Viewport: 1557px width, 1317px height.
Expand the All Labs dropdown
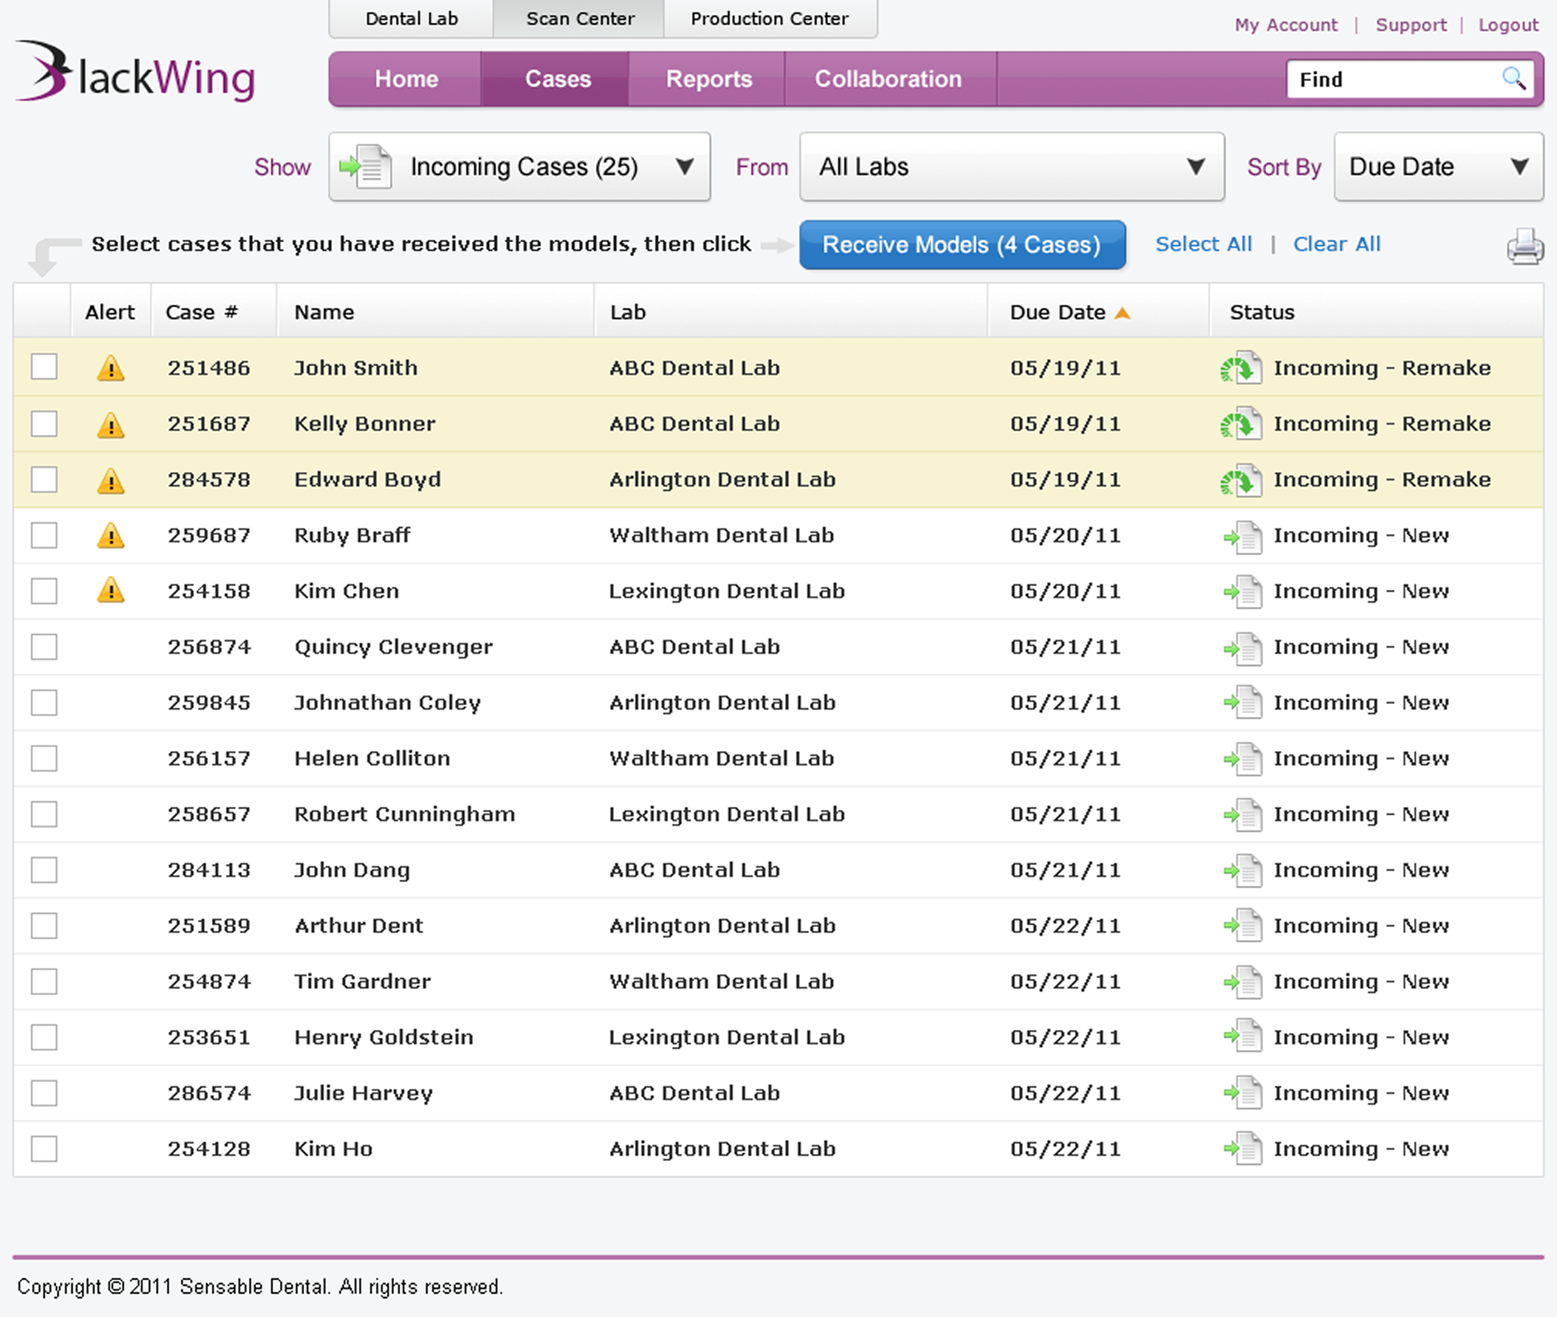pyautogui.click(x=1011, y=166)
